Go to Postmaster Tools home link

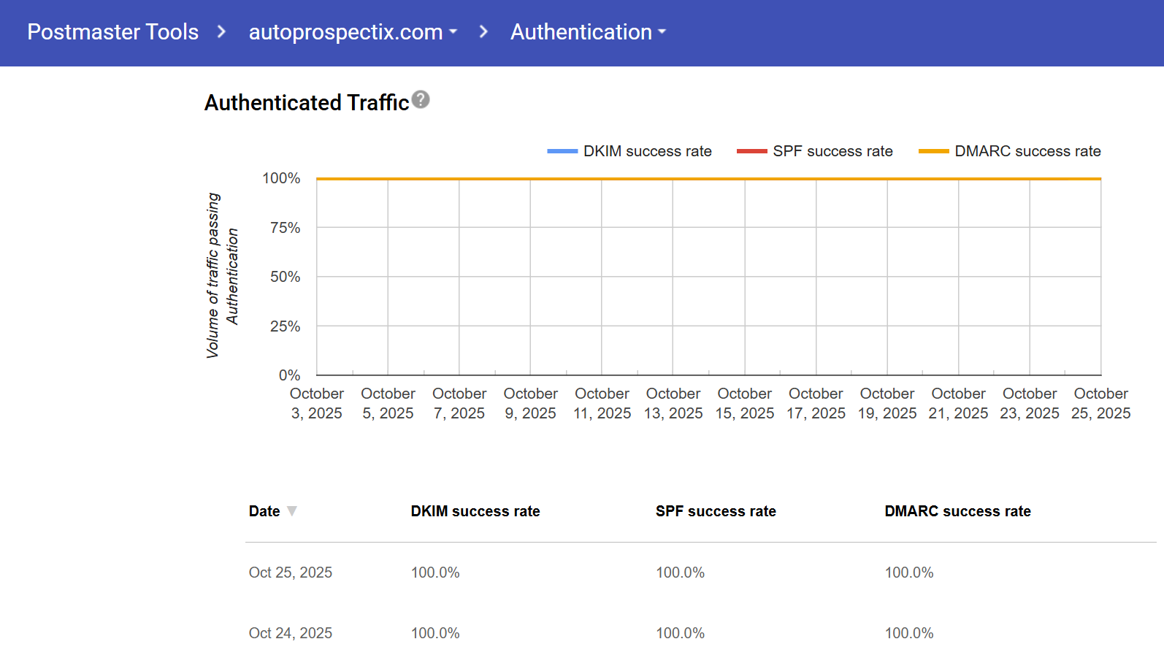pyautogui.click(x=113, y=32)
